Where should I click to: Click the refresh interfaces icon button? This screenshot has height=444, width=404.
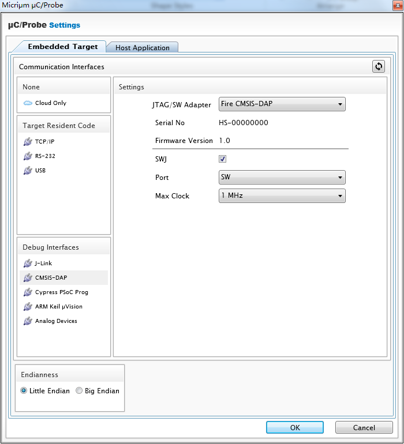378,66
